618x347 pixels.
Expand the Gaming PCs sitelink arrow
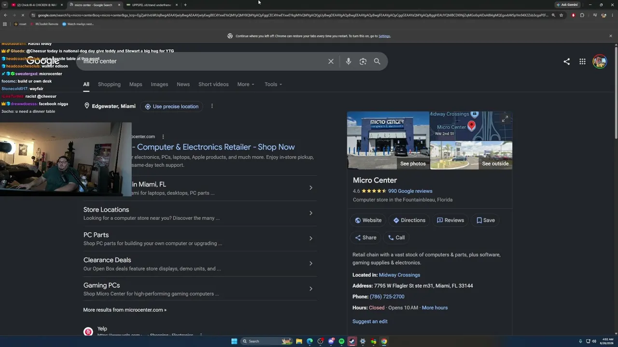(310, 289)
